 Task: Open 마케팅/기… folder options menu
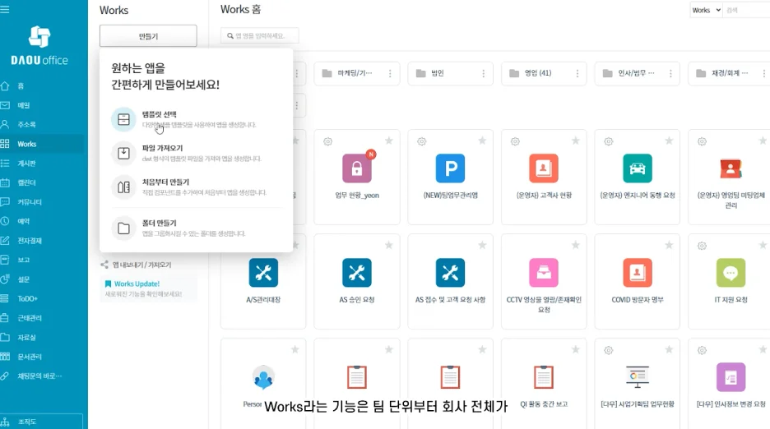pyautogui.click(x=390, y=73)
